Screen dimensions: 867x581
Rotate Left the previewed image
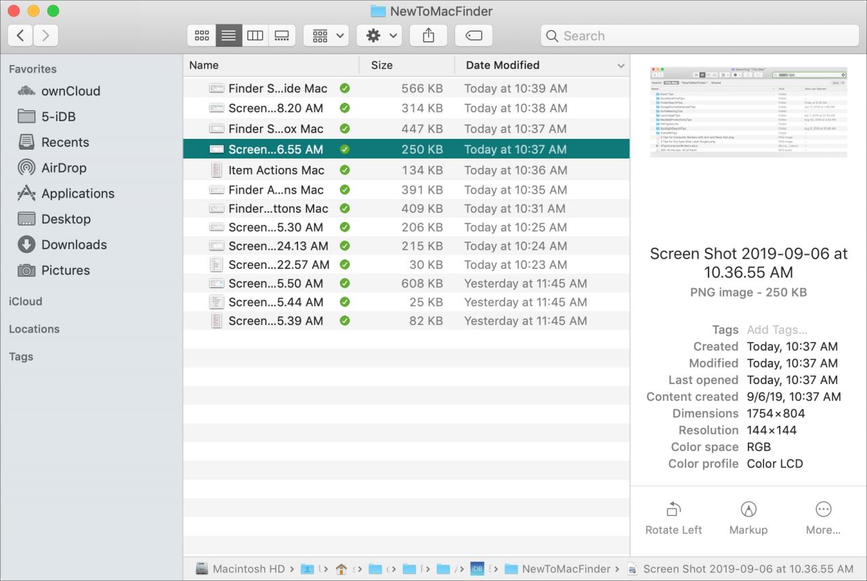coord(673,518)
